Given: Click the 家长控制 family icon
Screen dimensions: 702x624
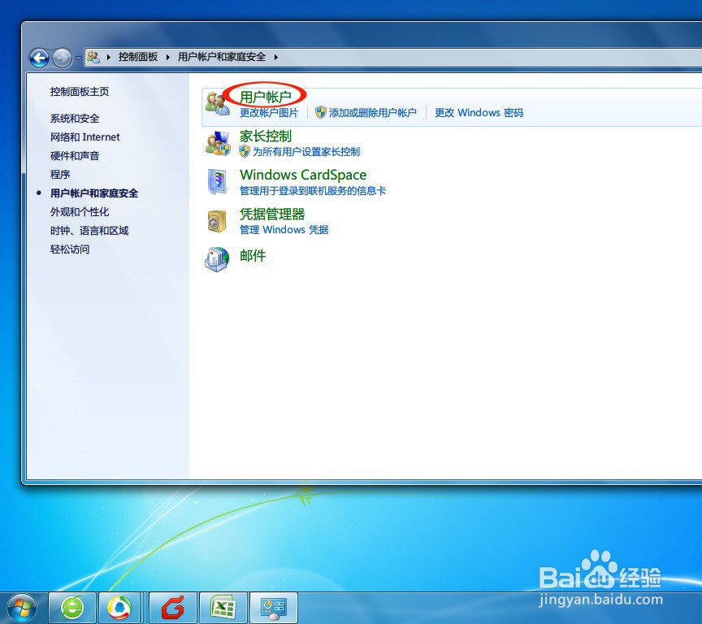Looking at the screenshot, I should point(218,143).
